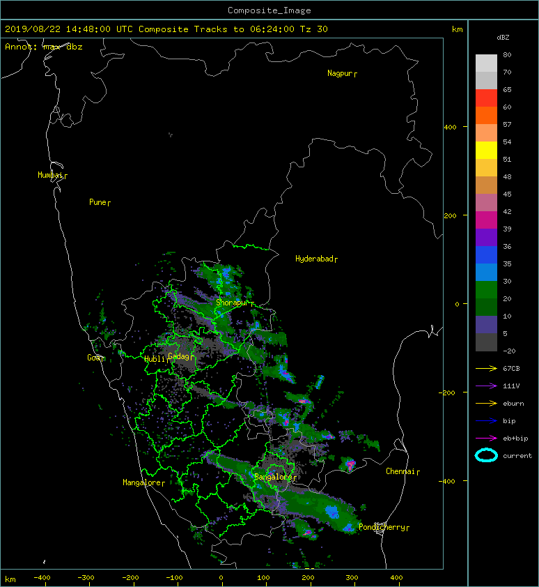Click the Goa label on the coast
The image size is (539, 587).
pyautogui.click(x=93, y=358)
